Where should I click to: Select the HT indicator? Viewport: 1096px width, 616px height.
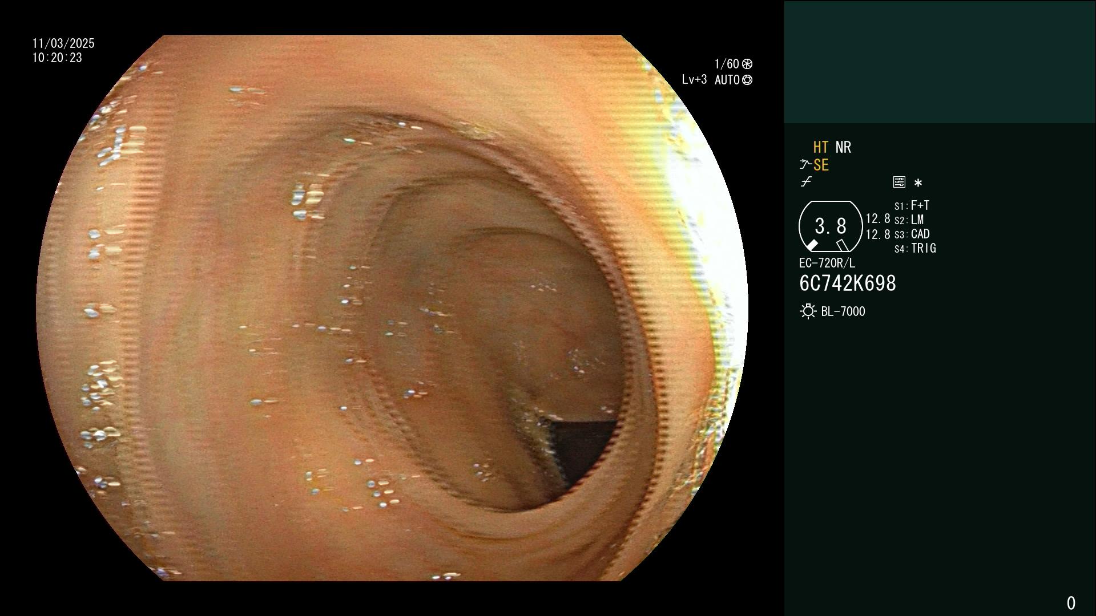tap(821, 147)
